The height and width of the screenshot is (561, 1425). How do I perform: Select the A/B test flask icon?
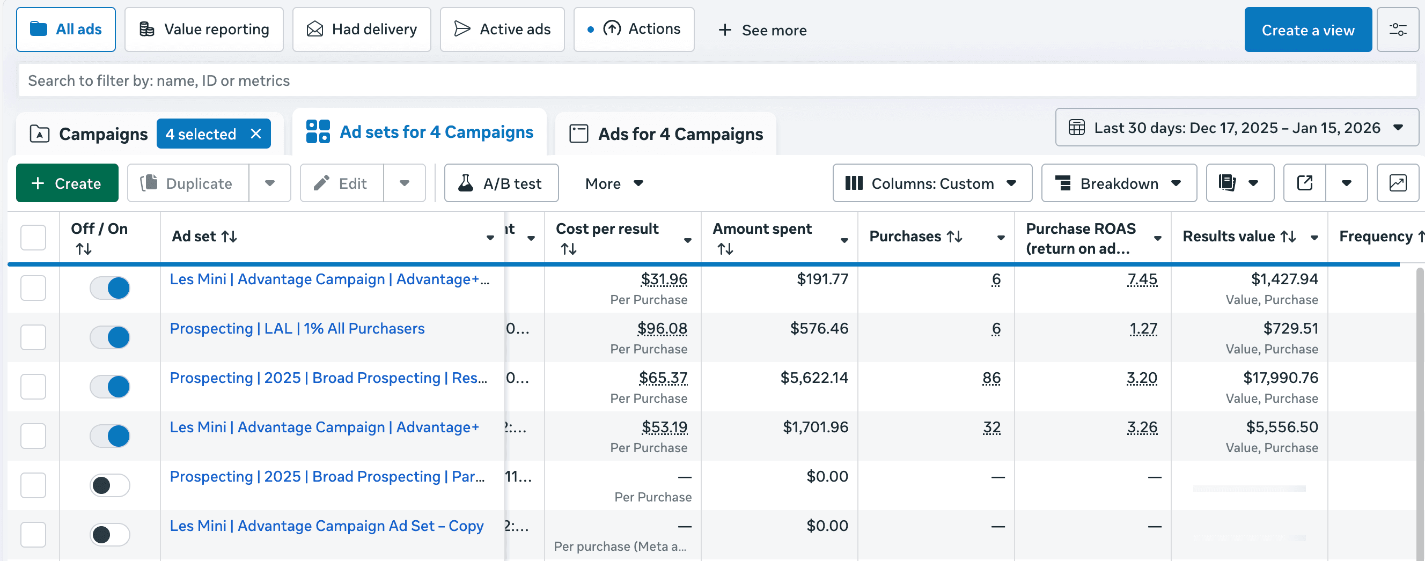[x=467, y=183]
